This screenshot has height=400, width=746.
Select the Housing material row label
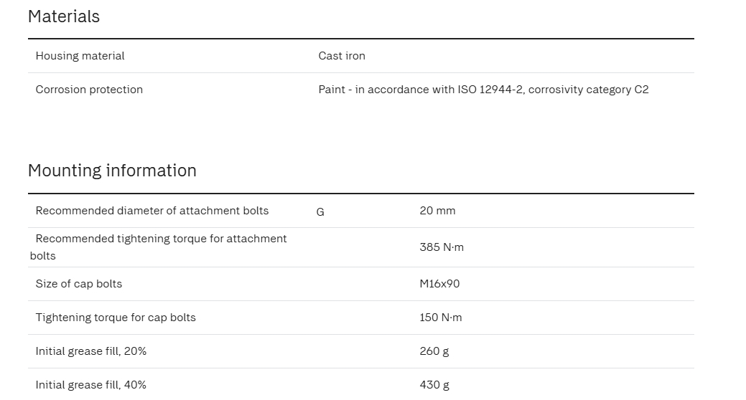pyautogui.click(x=80, y=56)
